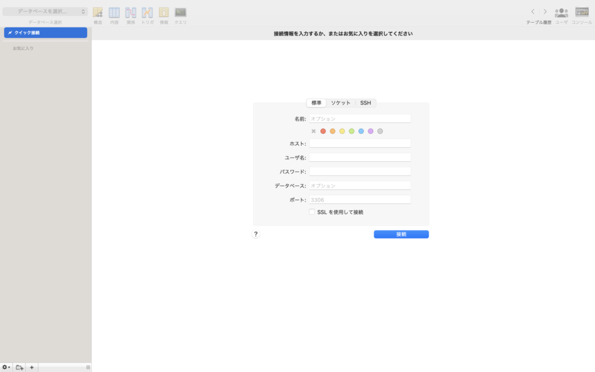Switch to the ソケット (Socket) tab
Image resolution: width=595 pixels, height=372 pixels.
(x=340, y=102)
